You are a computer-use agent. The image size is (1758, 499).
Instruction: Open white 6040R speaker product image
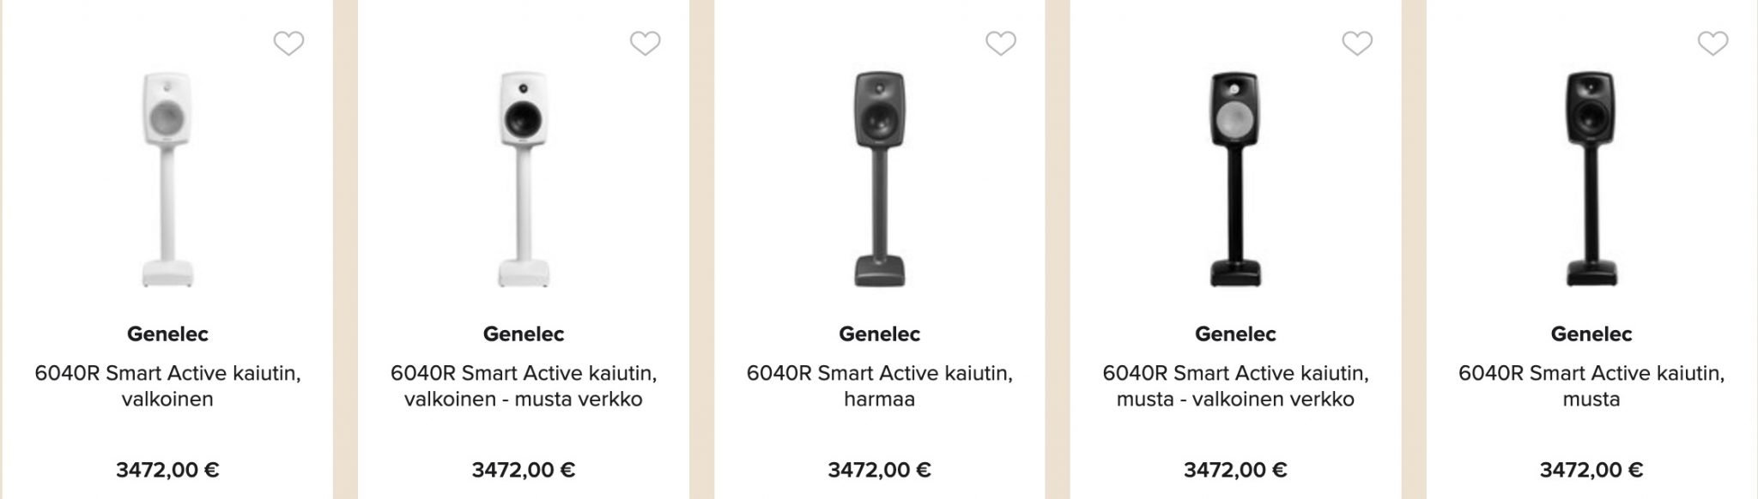click(x=167, y=179)
